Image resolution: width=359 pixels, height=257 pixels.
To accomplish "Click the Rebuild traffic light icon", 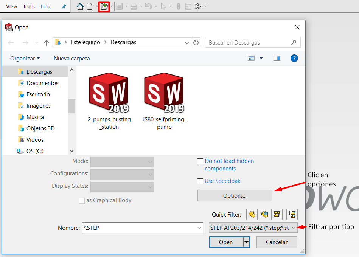I will [179, 6].
